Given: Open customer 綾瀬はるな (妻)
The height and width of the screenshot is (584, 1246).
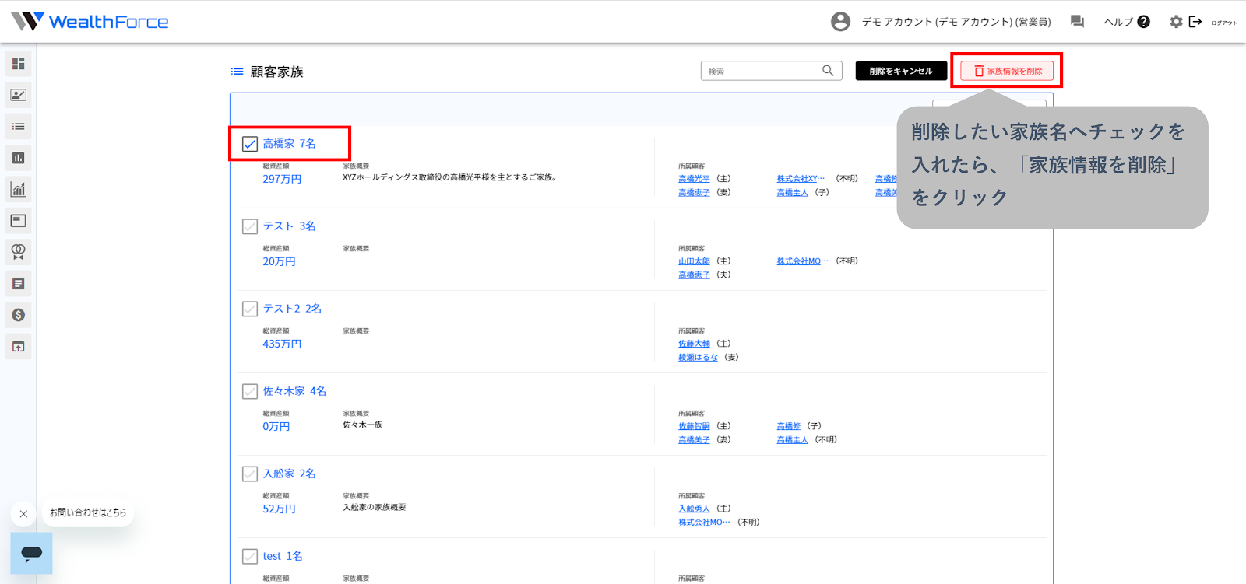Looking at the screenshot, I should [x=698, y=358].
